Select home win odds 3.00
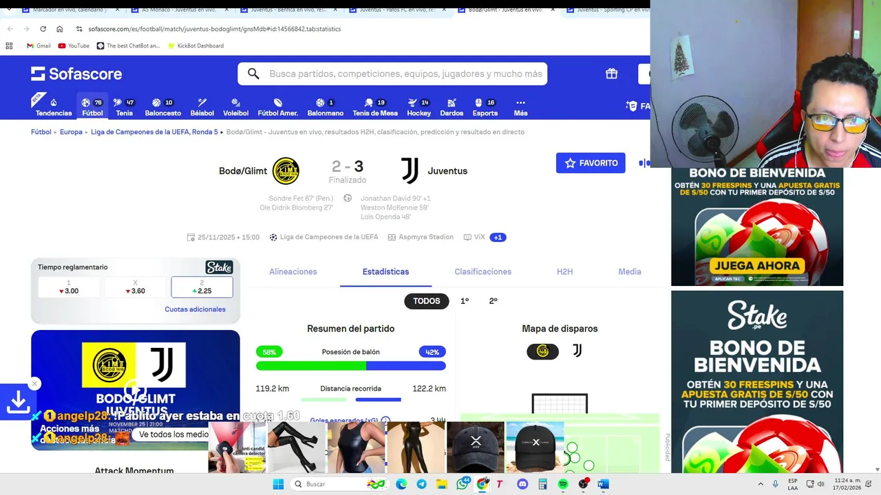This screenshot has width=881, height=495. tap(69, 287)
